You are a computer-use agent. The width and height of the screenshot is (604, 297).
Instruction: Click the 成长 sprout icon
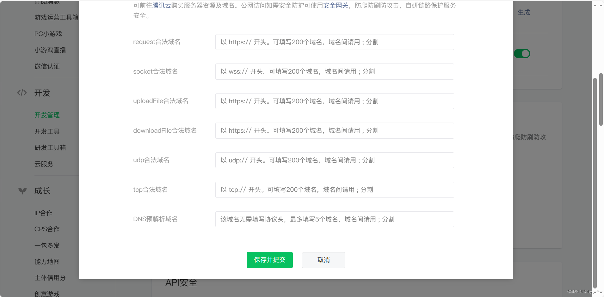[22, 191]
